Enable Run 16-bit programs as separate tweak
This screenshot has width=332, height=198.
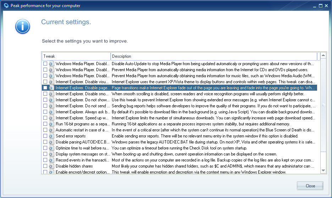point(45,124)
